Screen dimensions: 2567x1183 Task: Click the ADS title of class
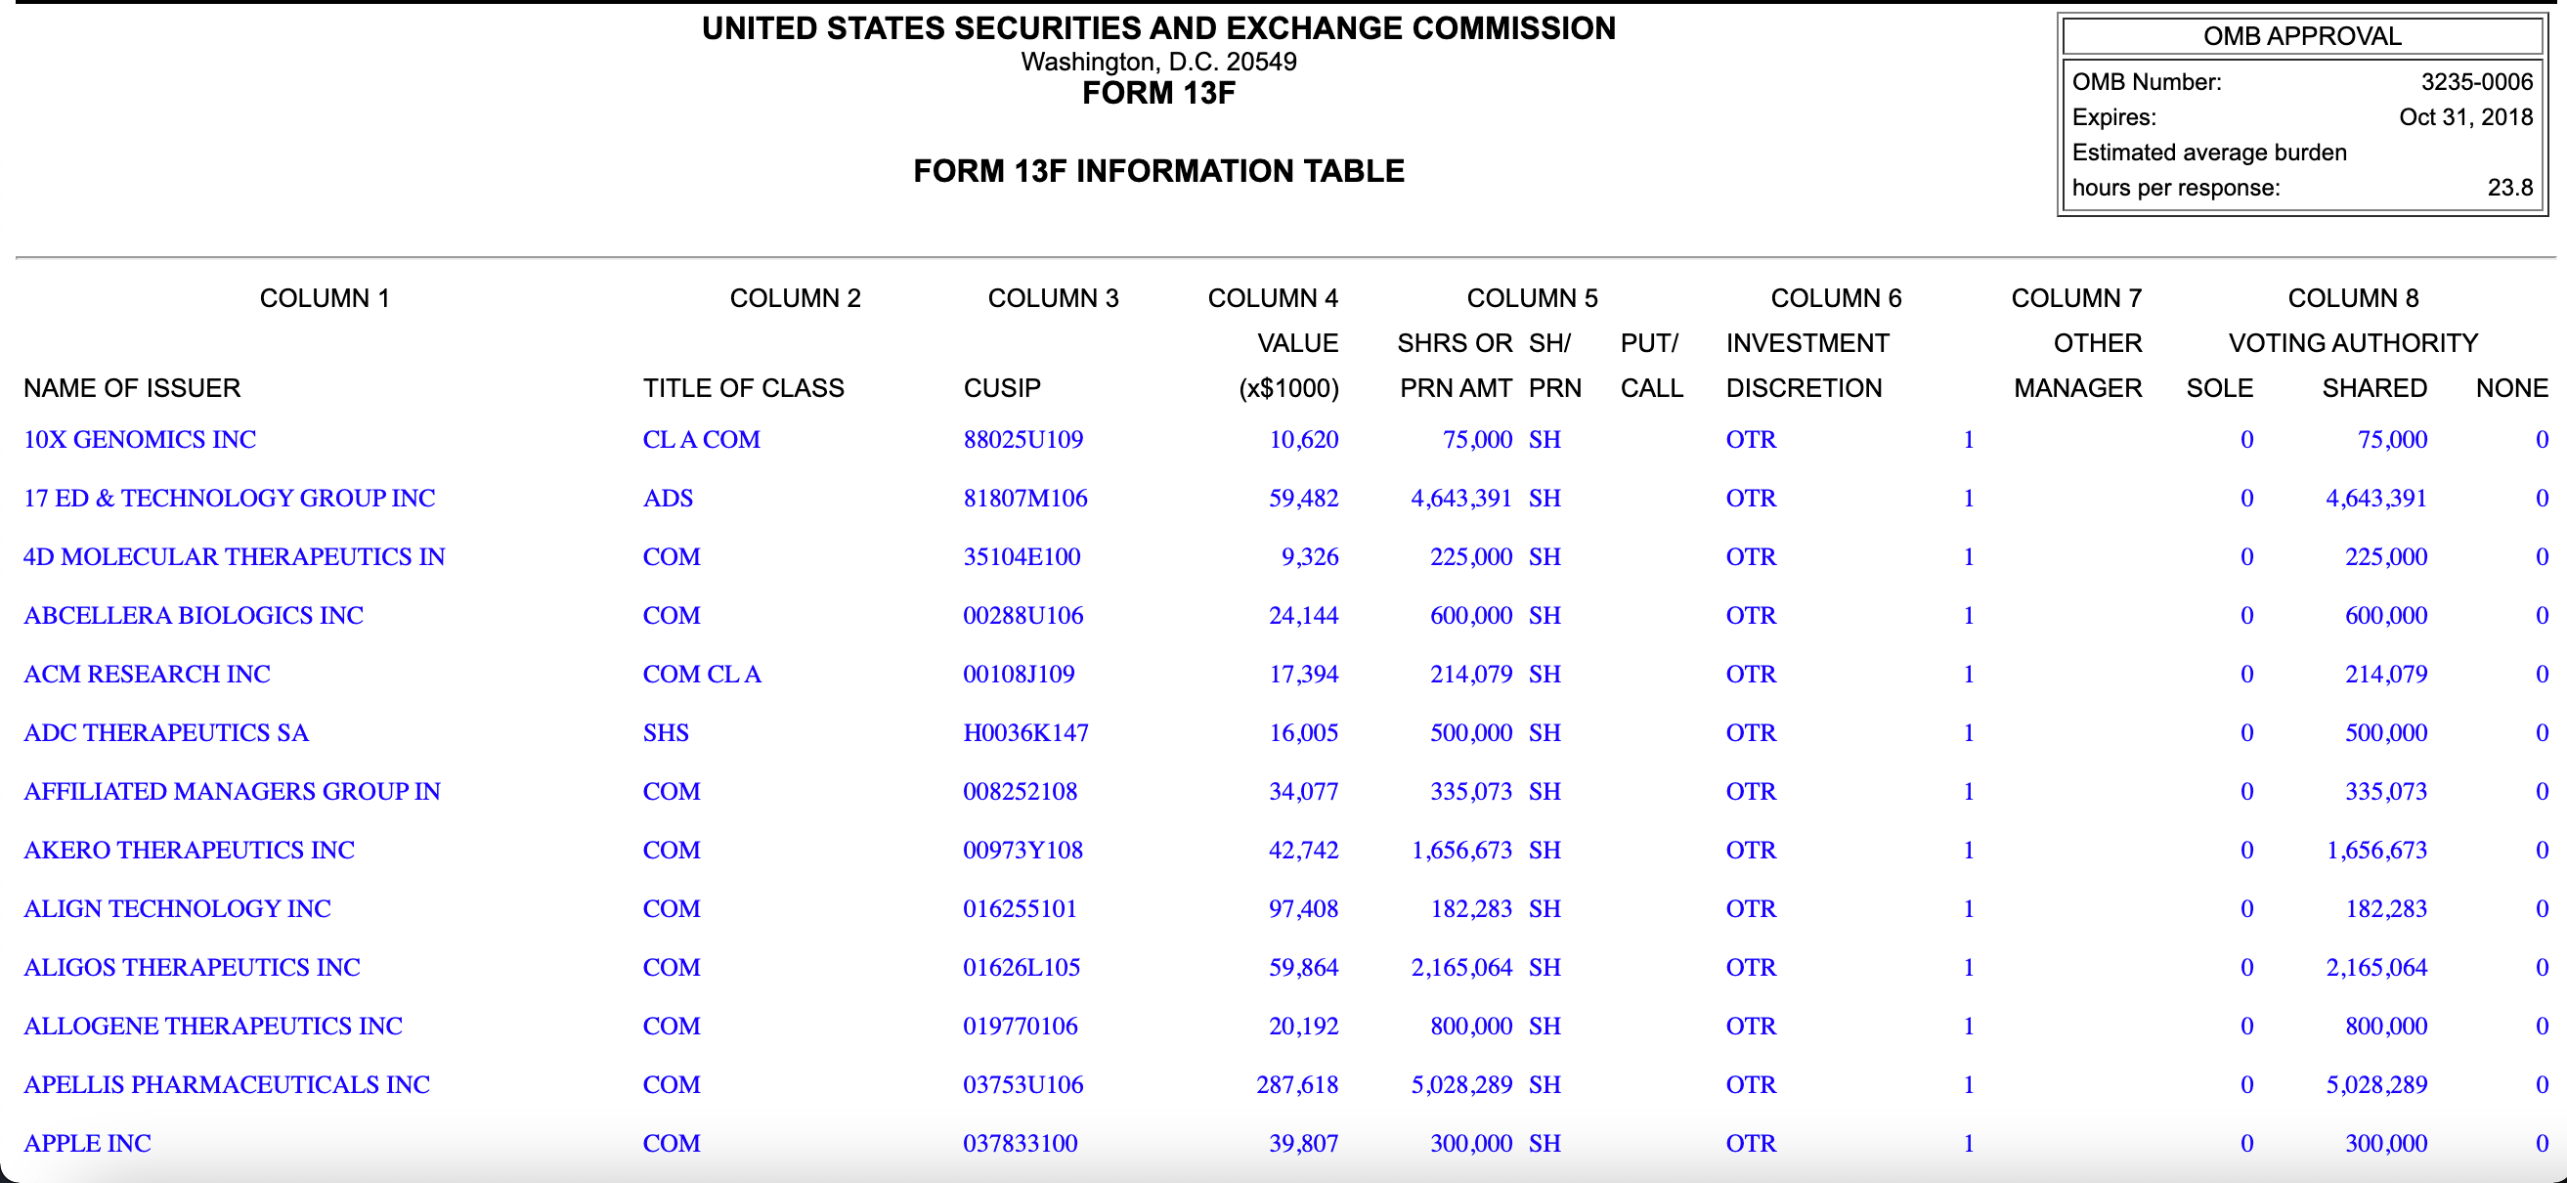668,499
